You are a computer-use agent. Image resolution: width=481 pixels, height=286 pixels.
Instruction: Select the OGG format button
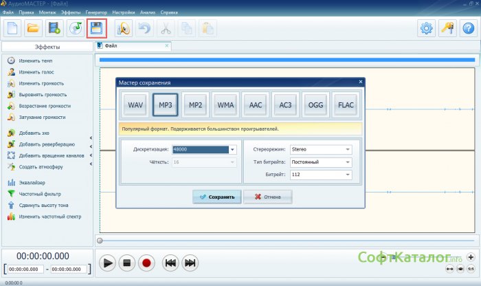(x=315, y=105)
